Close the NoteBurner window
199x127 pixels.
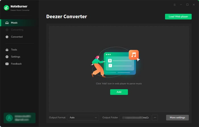[x=194, y=5]
